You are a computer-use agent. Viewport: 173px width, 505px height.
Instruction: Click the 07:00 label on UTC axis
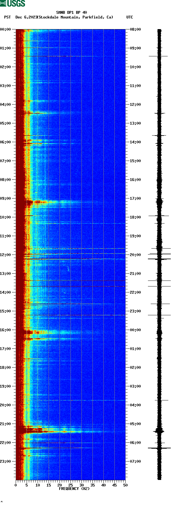pos(135,461)
